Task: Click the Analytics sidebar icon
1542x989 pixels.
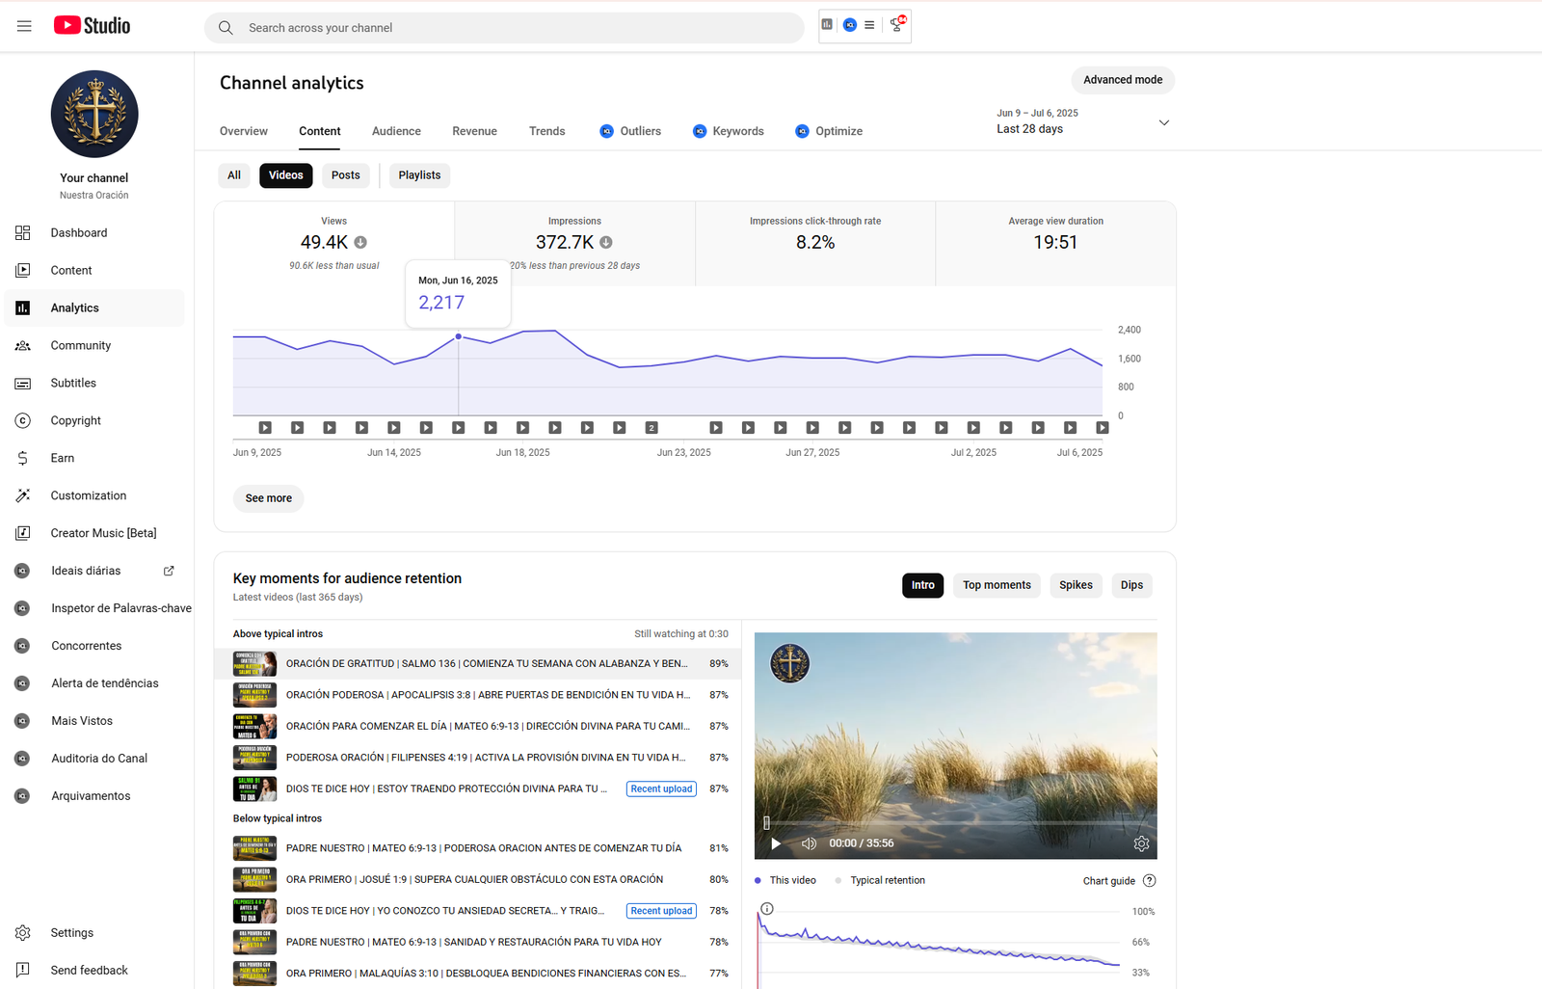Action: tap(23, 308)
